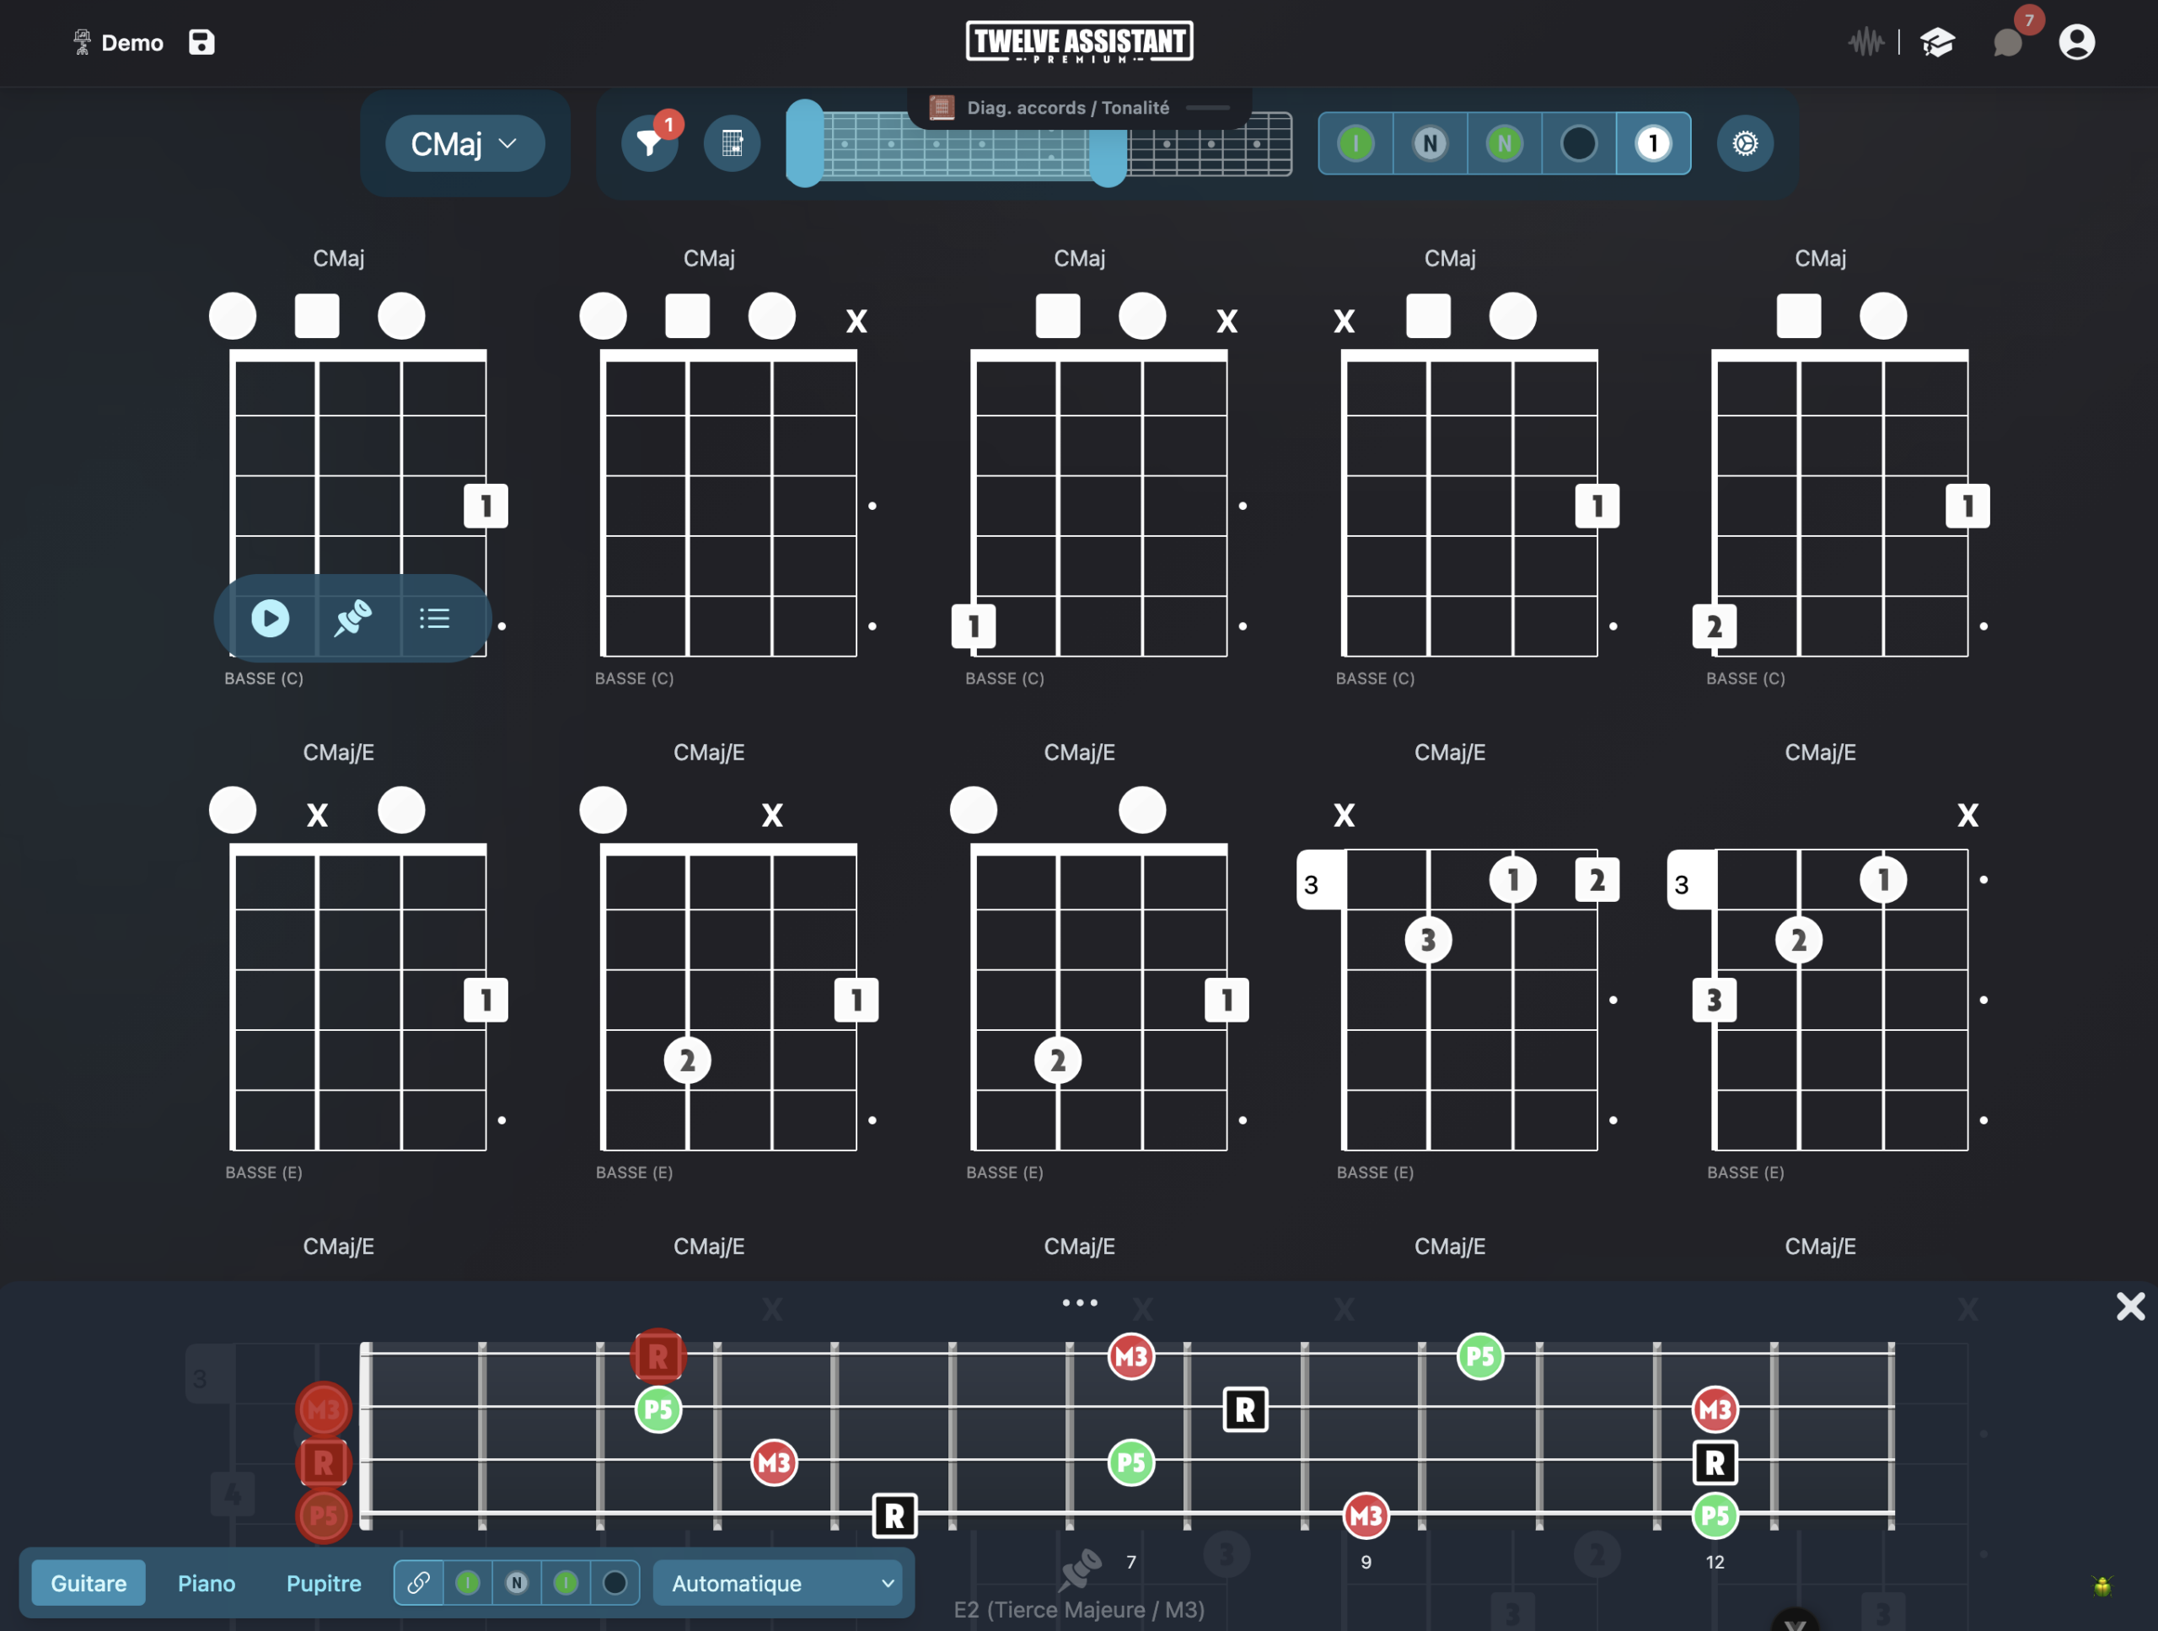Image resolution: width=2158 pixels, height=1631 pixels.
Task: Open the chord grid layout icon
Action: [x=732, y=143]
